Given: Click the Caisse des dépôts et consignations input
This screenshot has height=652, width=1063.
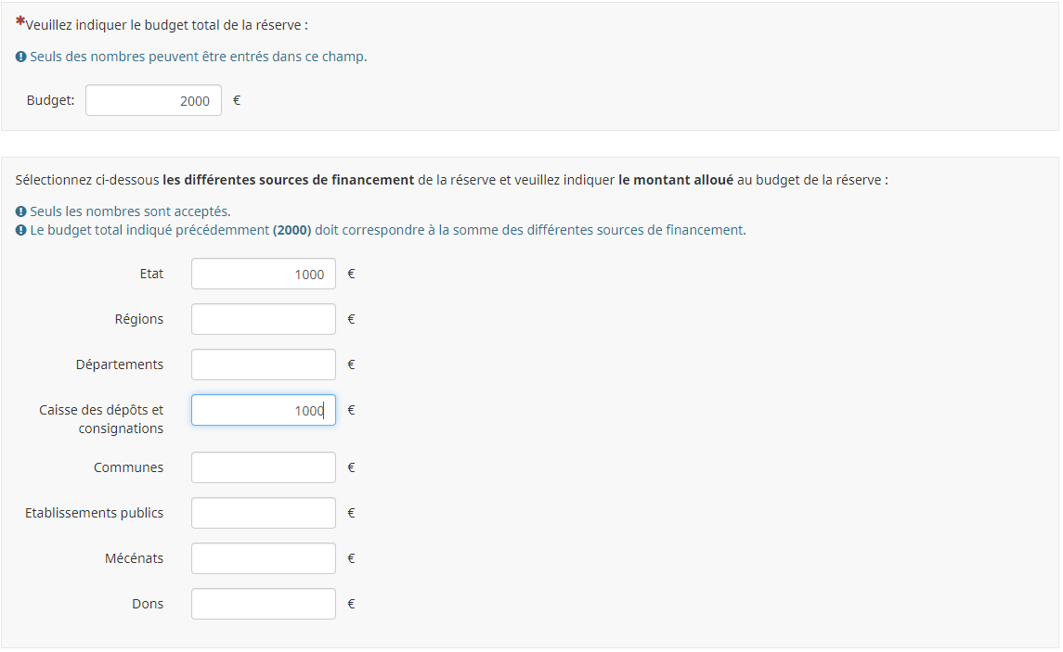Looking at the screenshot, I should coord(263,410).
